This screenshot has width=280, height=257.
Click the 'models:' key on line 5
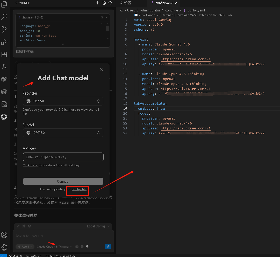pyautogui.click(x=141, y=39)
